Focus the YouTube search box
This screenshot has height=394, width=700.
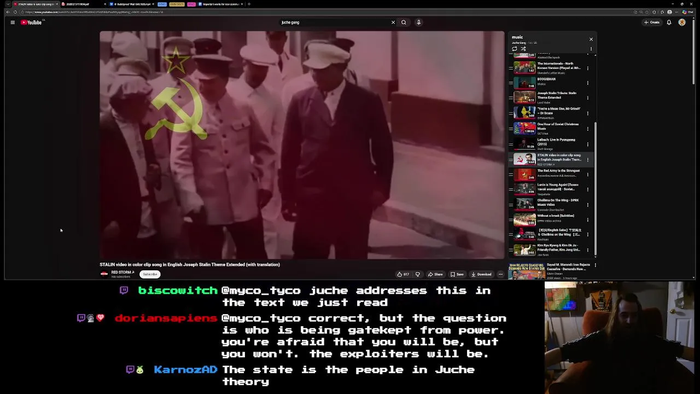pos(334,22)
